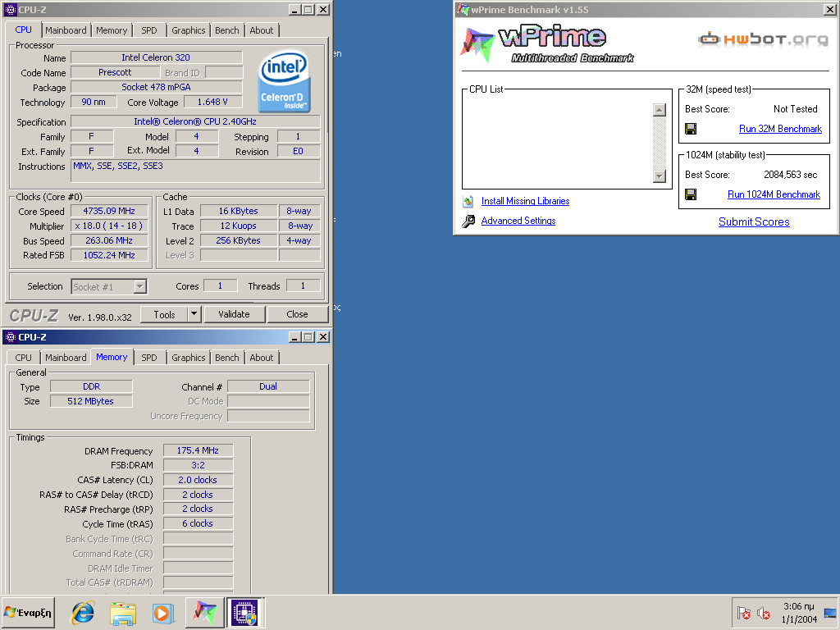Select Bench tab in bottom CPU-Z window
The width and height of the screenshot is (840, 630).
pos(227,358)
